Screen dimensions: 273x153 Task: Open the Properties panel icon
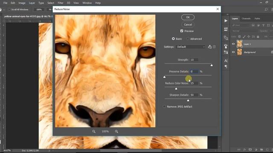[x=226, y=29]
